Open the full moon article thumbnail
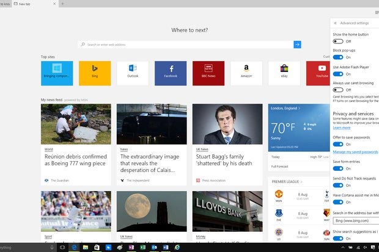379x252 pixels. 152,212
